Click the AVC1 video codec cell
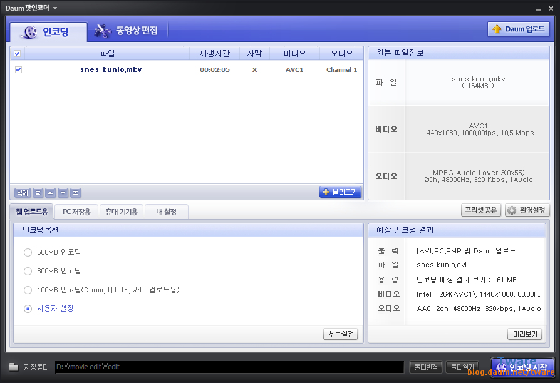This screenshot has height=383, width=560. click(x=294, y=70)
